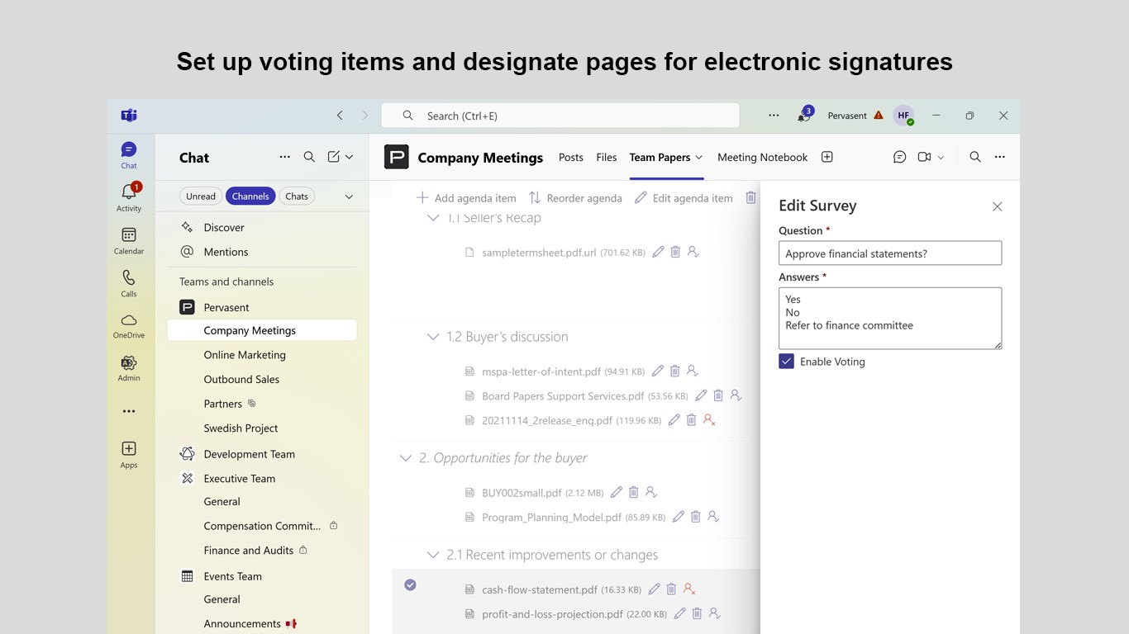1129x634 pixels.
Task: Open the Meeting Notebook tab
Action: click(x=762, y=157)
